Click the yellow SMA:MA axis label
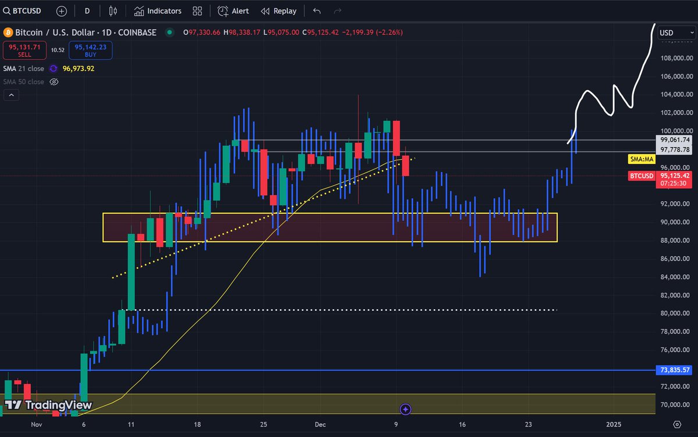 click(x=642, y=159)
